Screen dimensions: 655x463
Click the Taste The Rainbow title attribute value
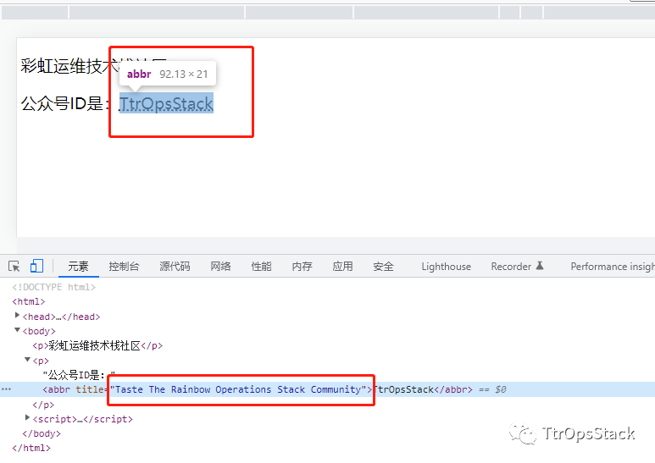238,389
